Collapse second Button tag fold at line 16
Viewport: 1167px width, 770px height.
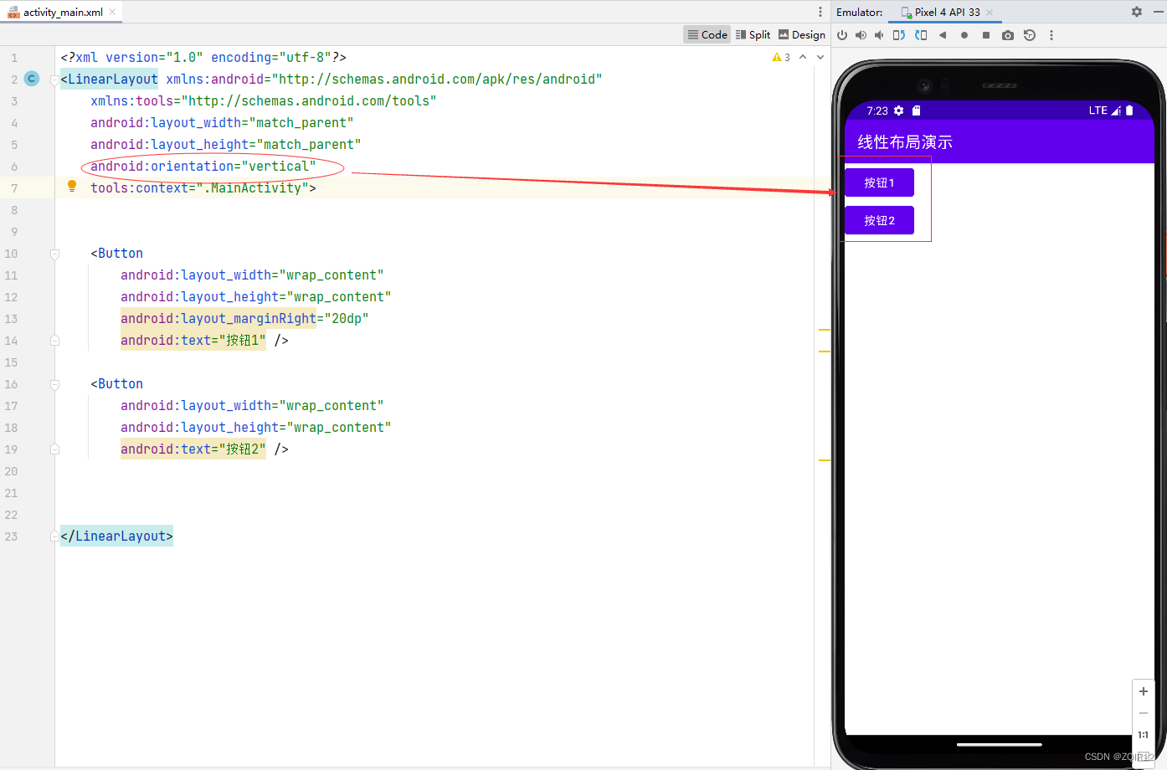click(54, 384)
